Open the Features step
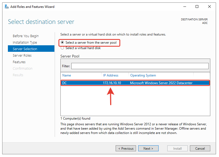219x157 pixels. [19, 62]
